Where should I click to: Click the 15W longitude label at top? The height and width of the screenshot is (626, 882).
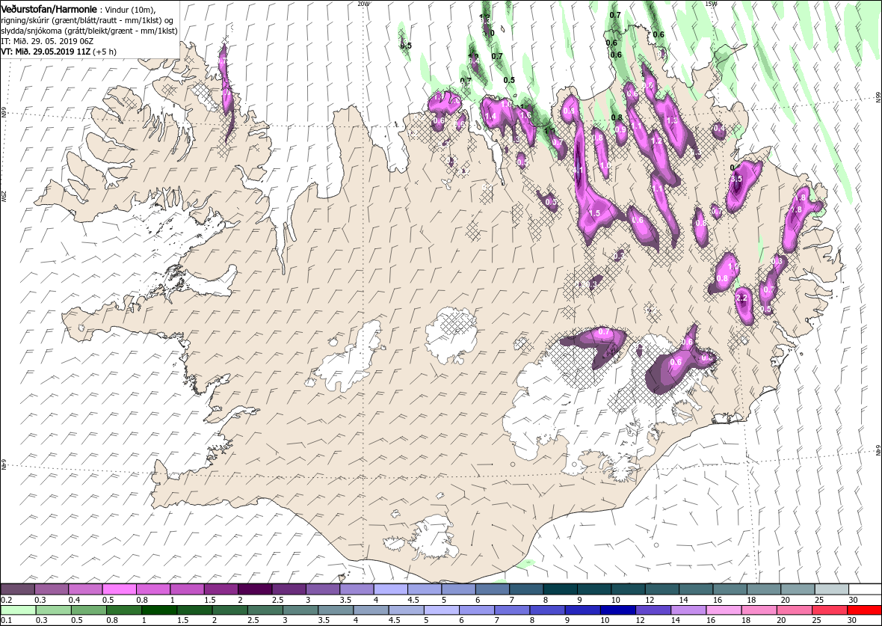710,4
